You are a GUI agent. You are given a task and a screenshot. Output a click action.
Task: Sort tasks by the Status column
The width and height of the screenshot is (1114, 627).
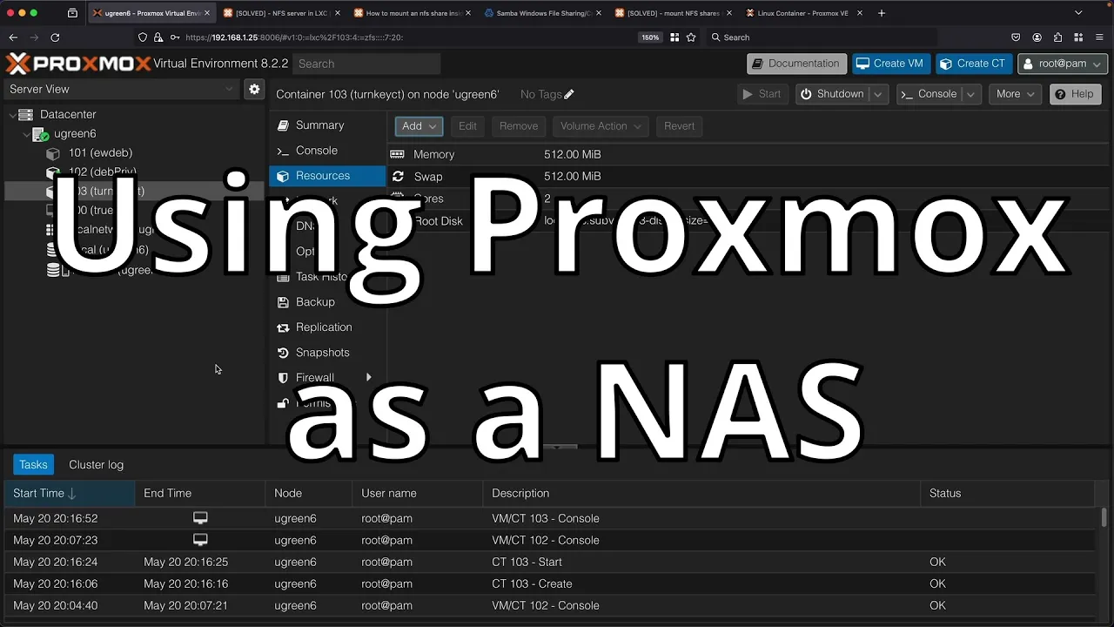1007,493
